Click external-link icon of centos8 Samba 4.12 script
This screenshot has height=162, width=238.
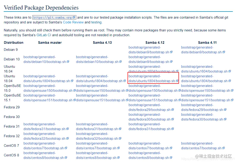pos(171,157)
